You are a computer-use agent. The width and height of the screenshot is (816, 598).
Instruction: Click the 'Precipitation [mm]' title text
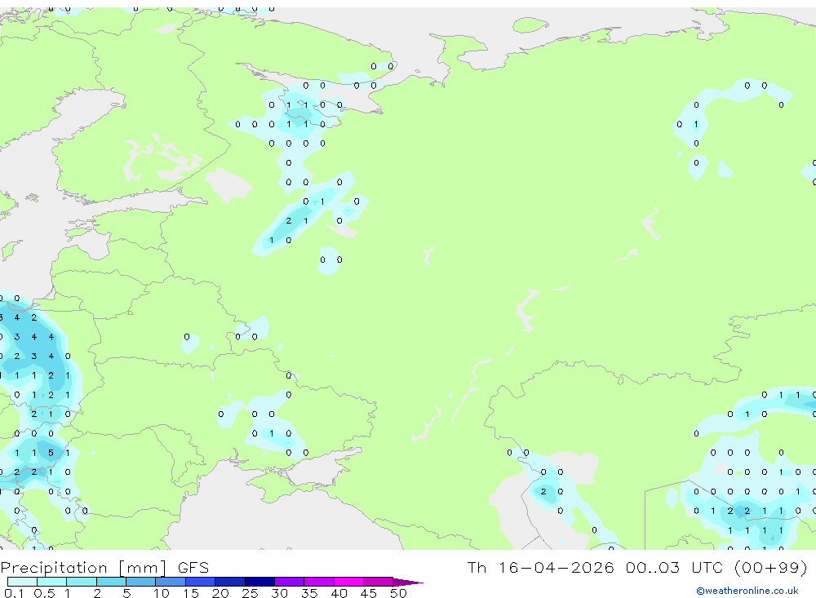coord(84,568)
